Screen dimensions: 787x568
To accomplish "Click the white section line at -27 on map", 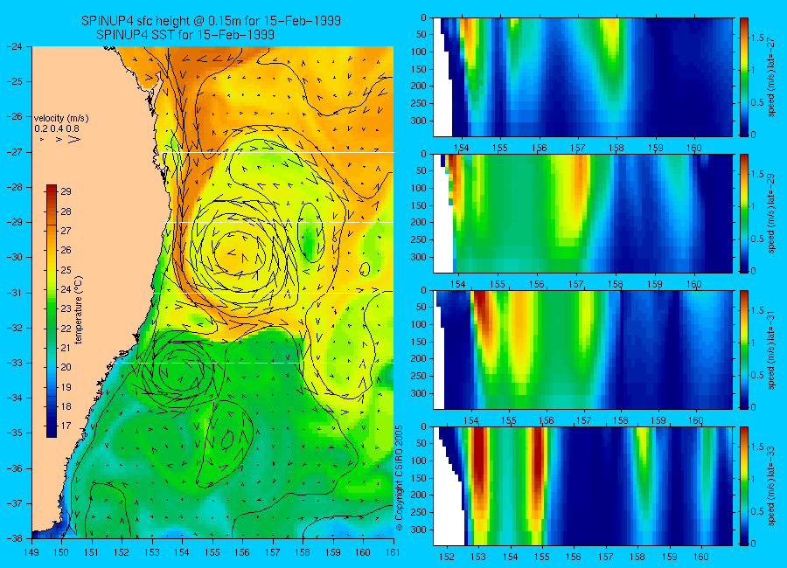I will point(276,152).
